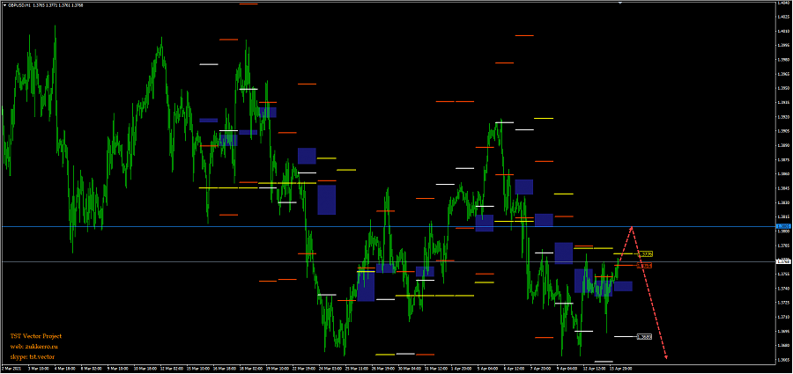Click the red arrowhead at forecast peak

[x=631, y=228]
